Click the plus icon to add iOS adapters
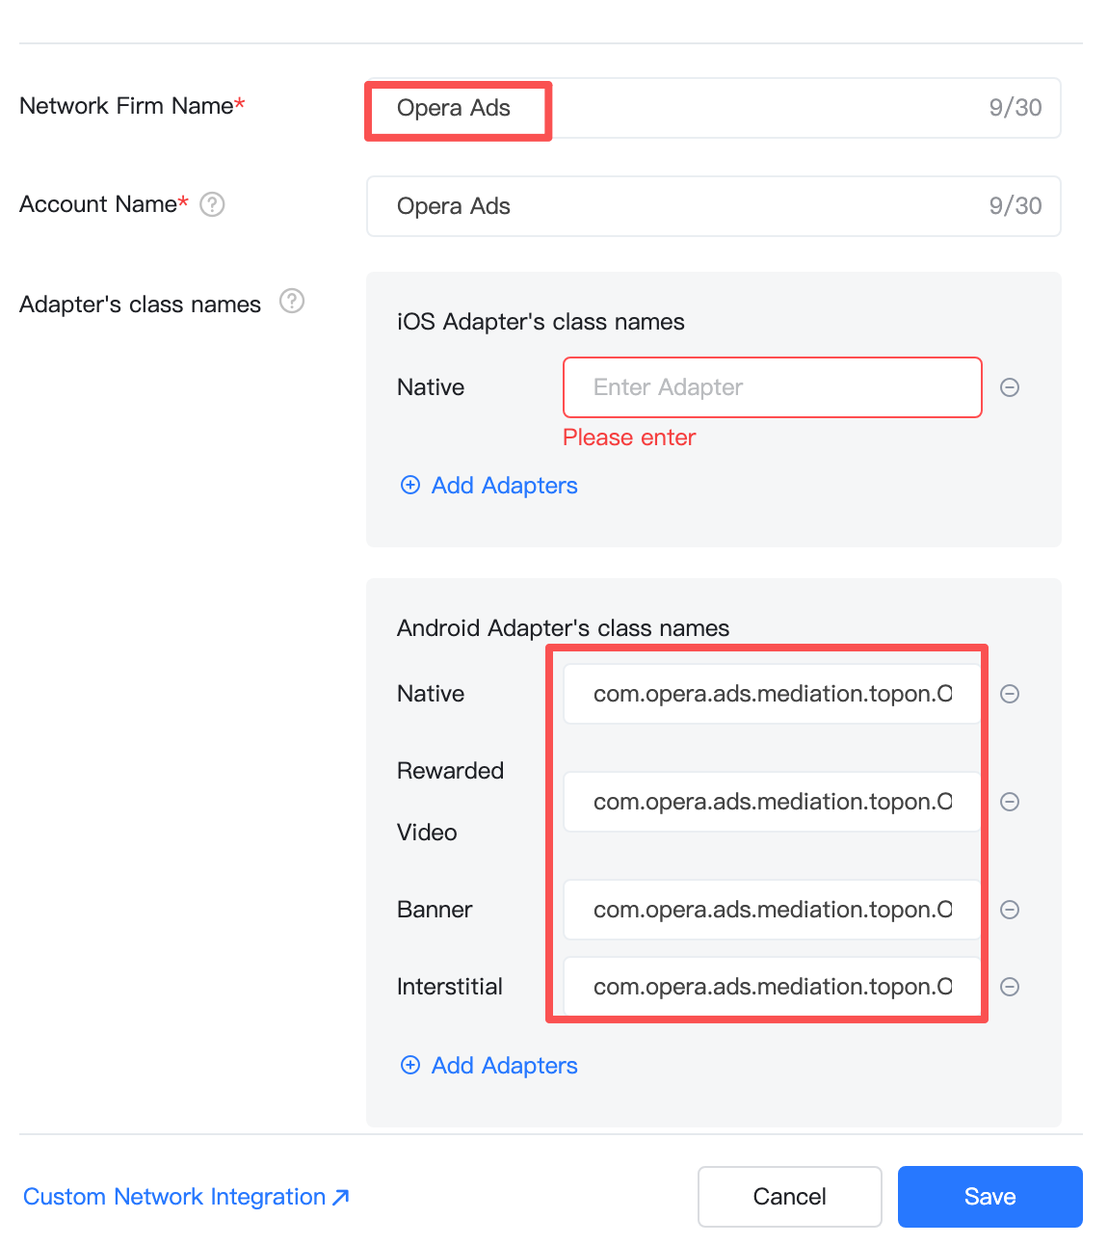 coord(409,485)
